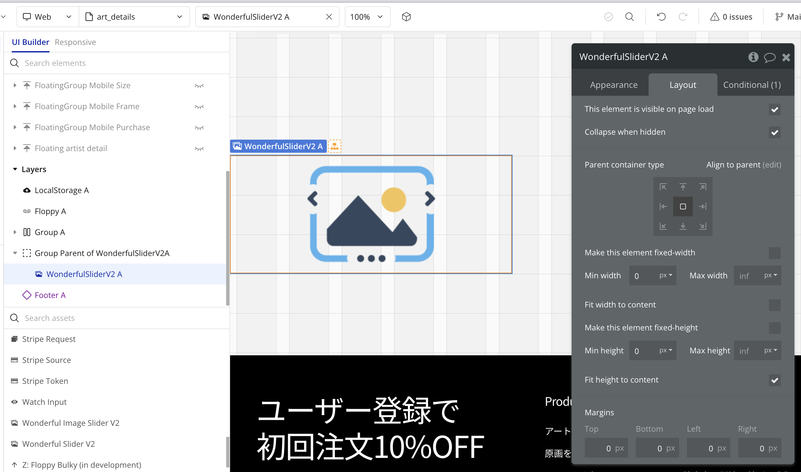Switch to the Layout tab
The height and width of the screenshot is (472, 801).
(x=683, y=85)
